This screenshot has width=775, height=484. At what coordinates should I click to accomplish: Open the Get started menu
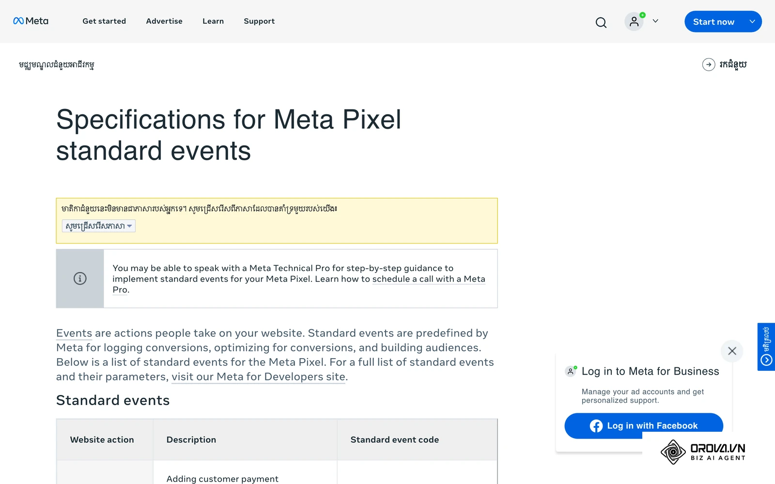click(104, 21)
